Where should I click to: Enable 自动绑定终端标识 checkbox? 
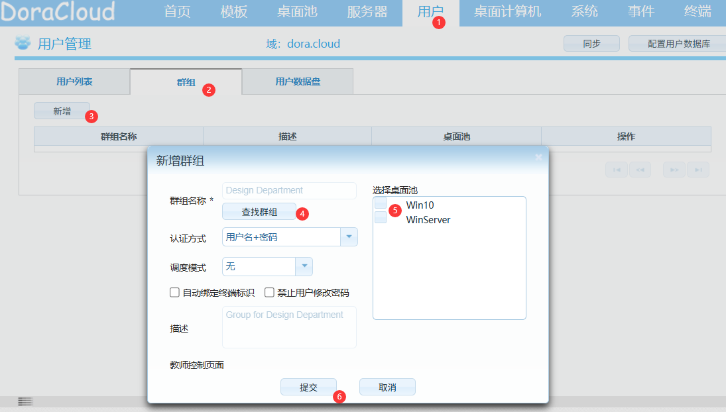tap(175, 292)
